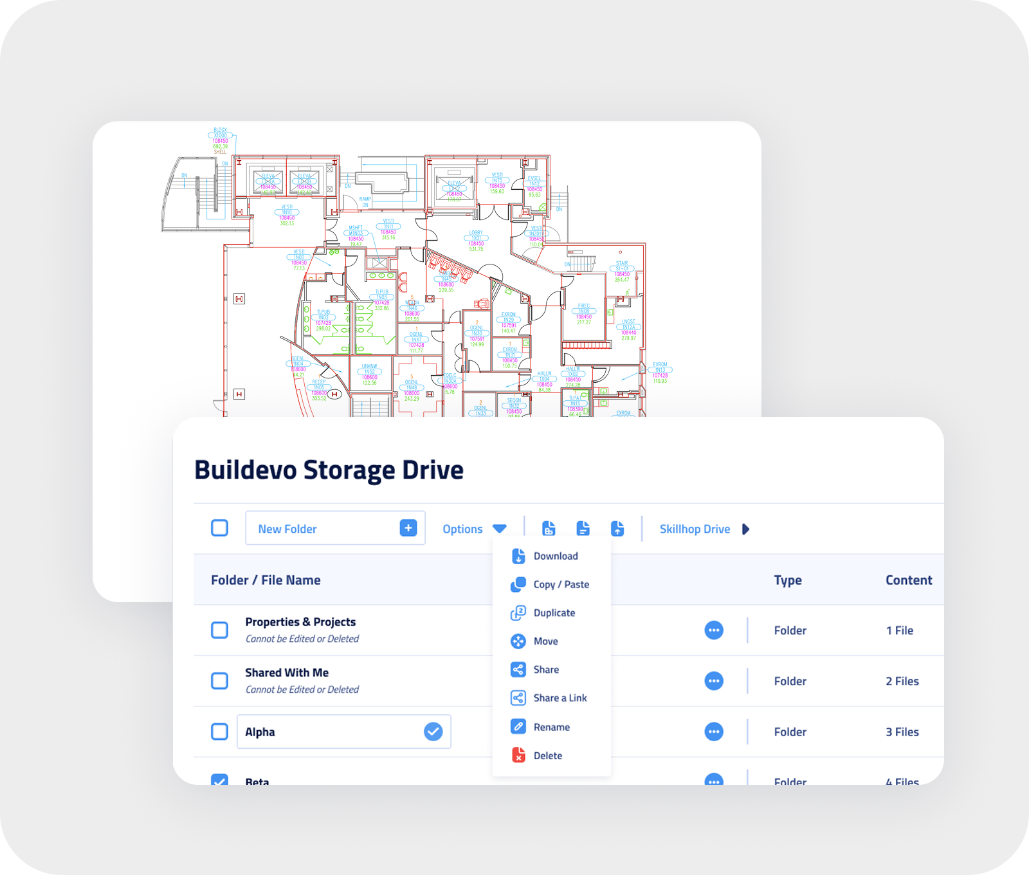Viewport: 1029px width, 875px height.
Task: Click 'Folder' type in Shared With Me row
Action: pyautogui.click(x=790, y=681)
